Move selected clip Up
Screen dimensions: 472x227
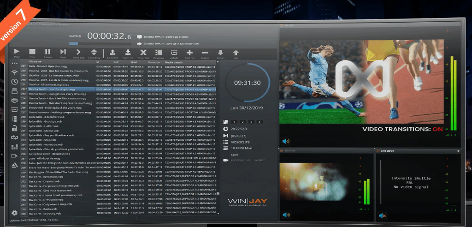point(236,54)
